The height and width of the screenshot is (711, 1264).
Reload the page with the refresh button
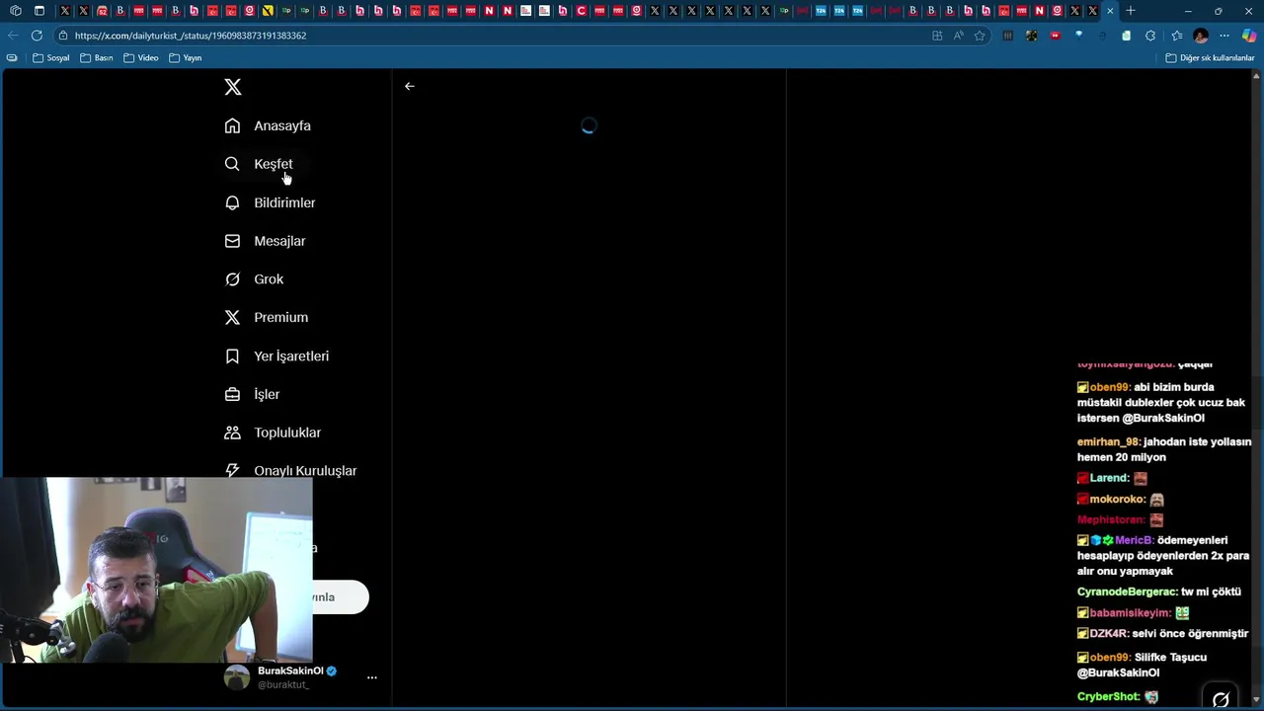tap(37, 36)
